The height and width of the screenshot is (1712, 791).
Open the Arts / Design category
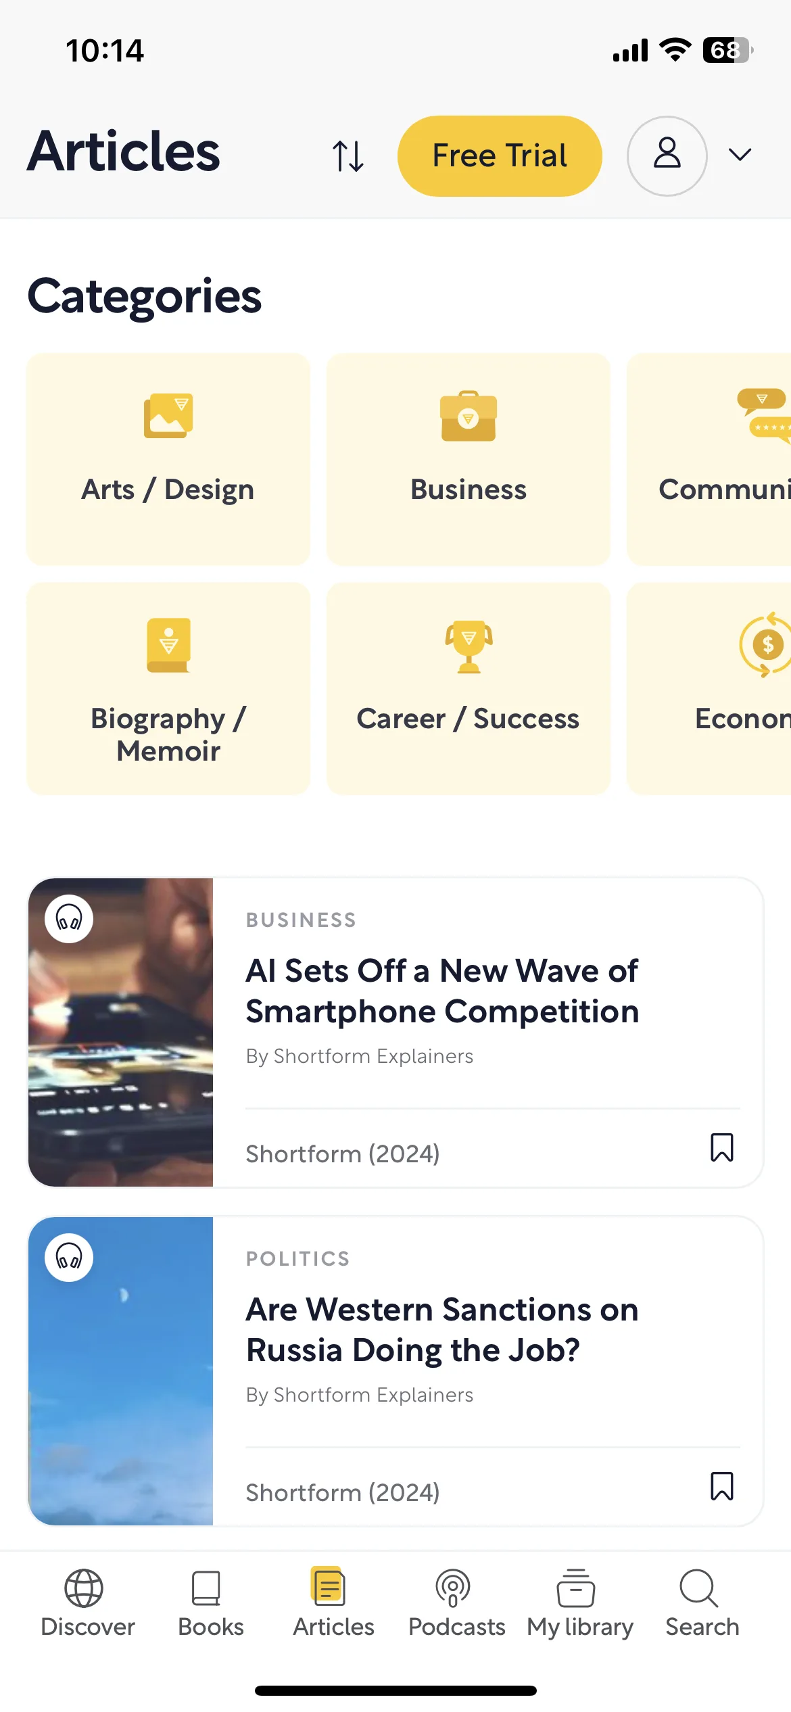tap(168, 459)
